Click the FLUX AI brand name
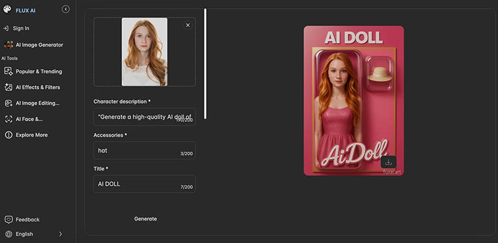Screen dimensions: 498x243 [x=26, y=11]
